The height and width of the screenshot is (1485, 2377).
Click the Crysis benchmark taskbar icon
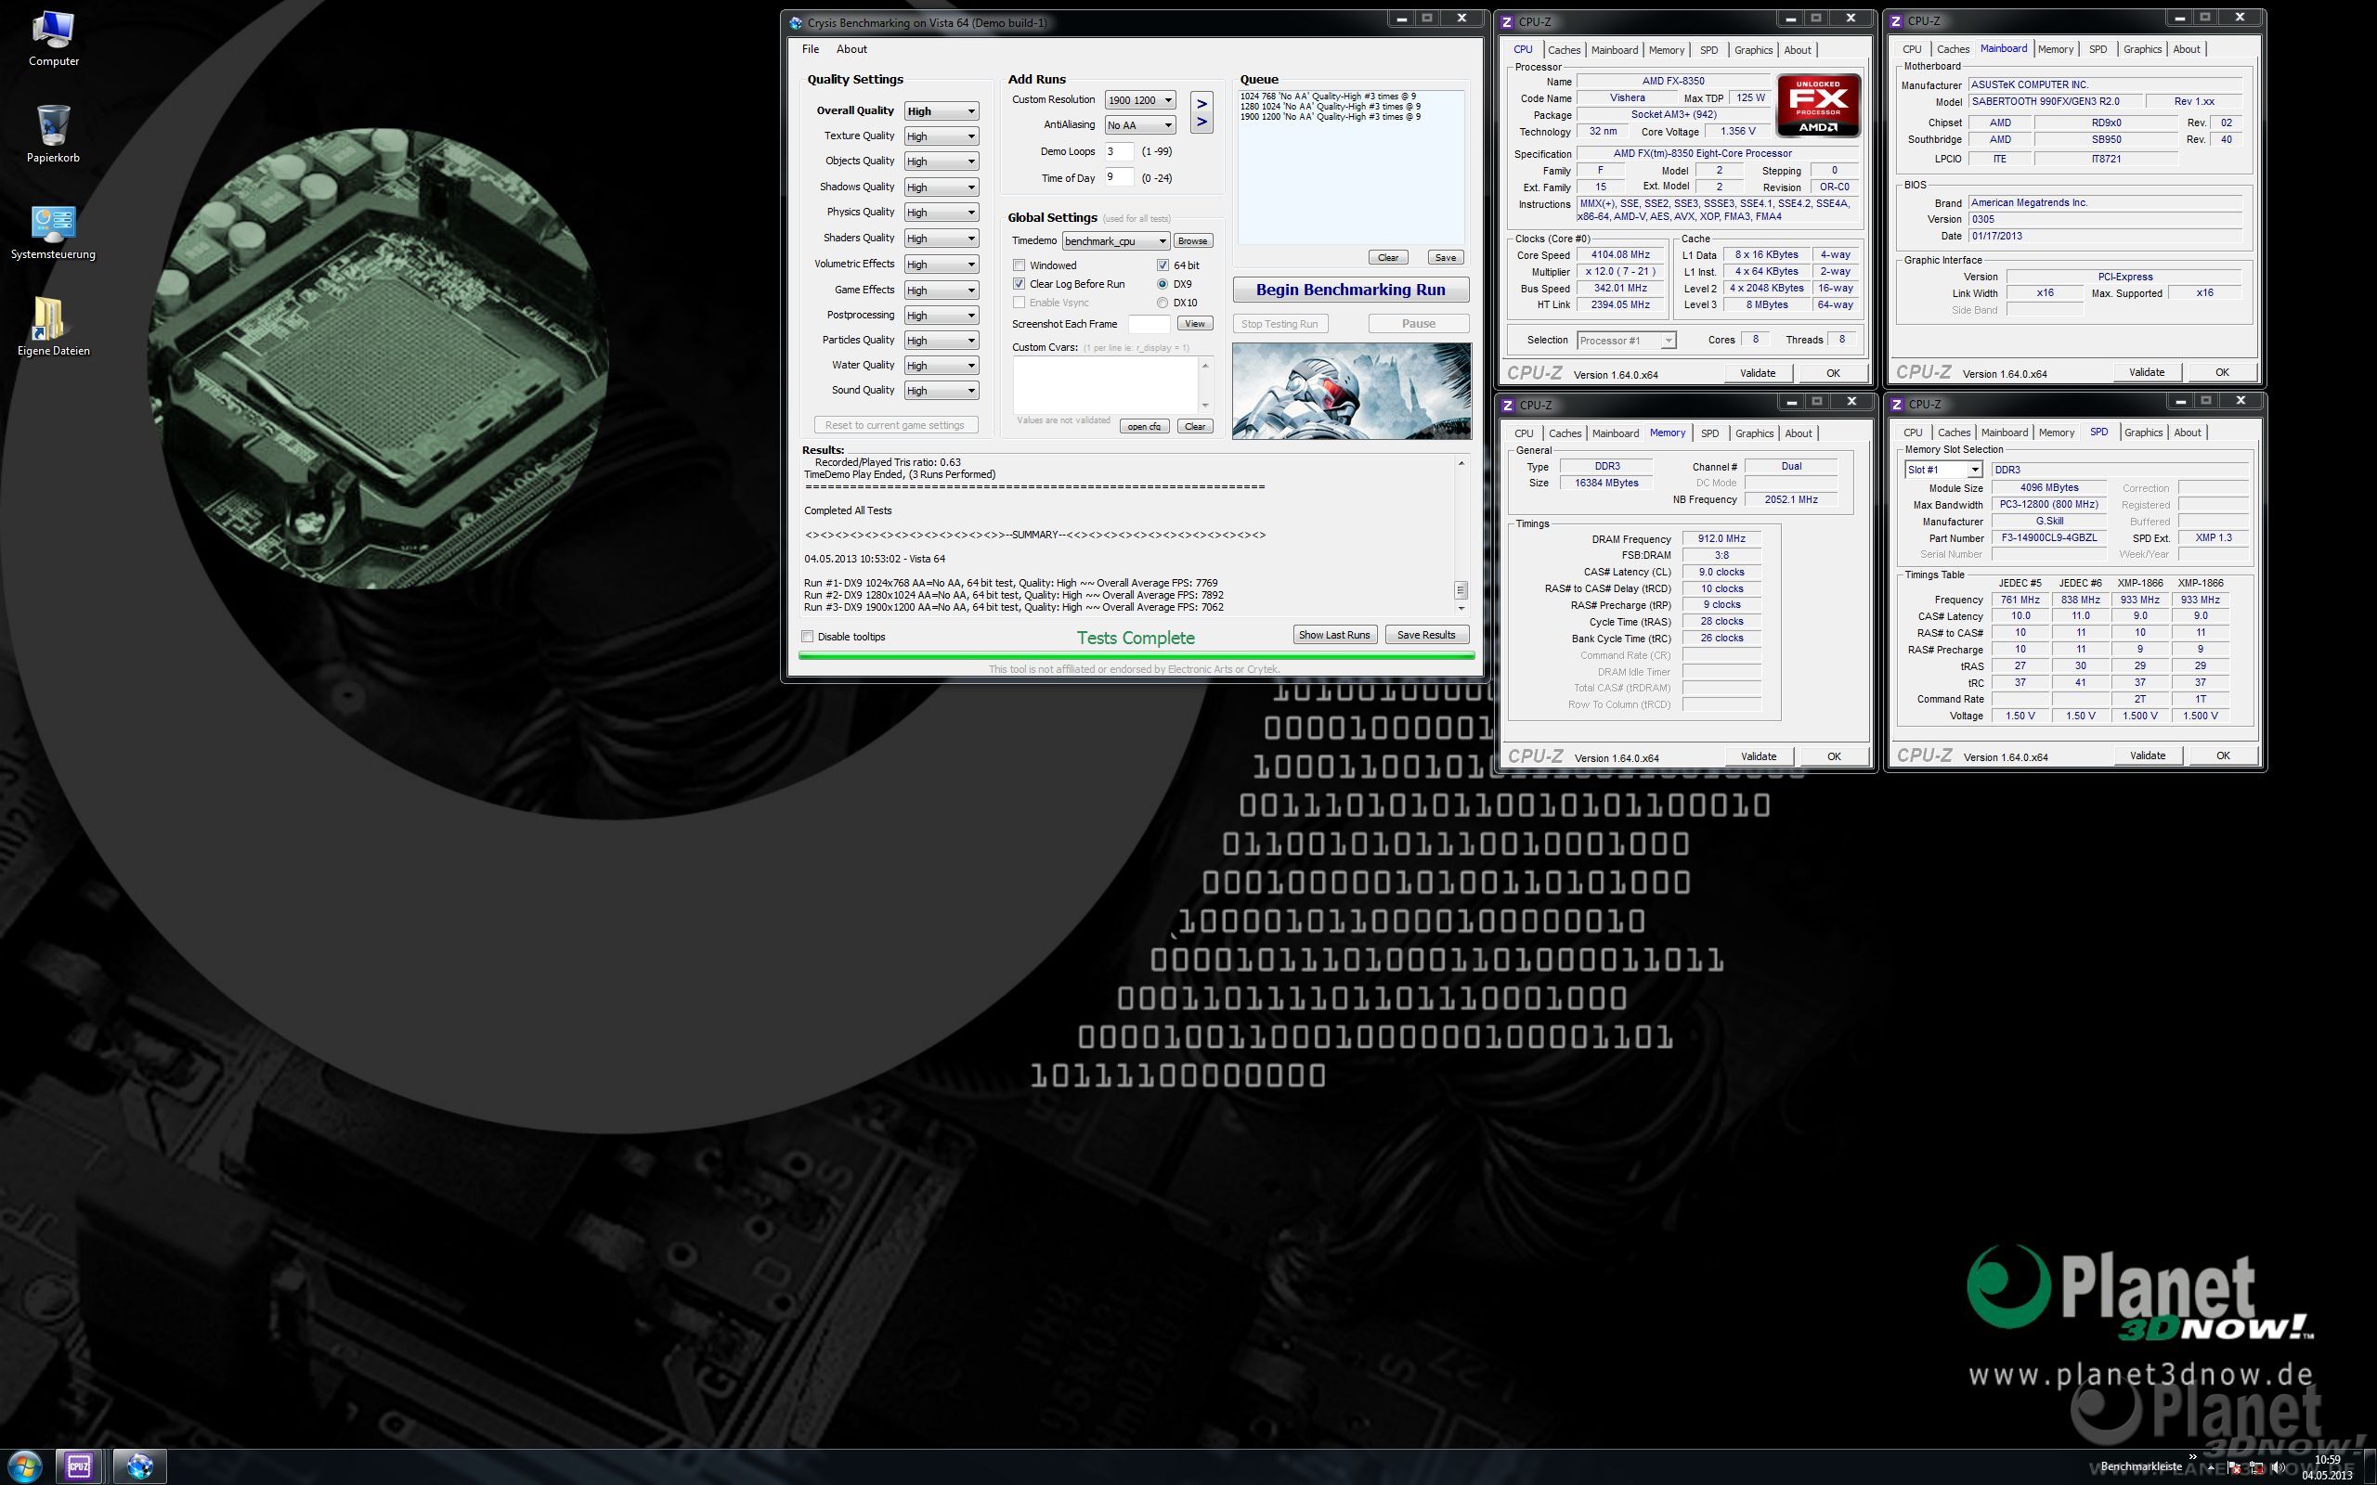pos(139,1466)
